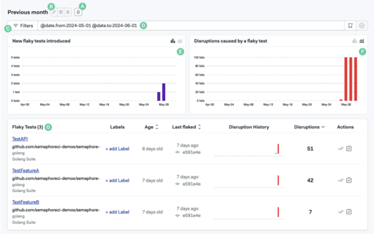The width and height of the screenshot is (376, 234).
Task: Click the 'Flaky Tests (3)' heading
Action: pyautogui.click(x=28, y=127)
